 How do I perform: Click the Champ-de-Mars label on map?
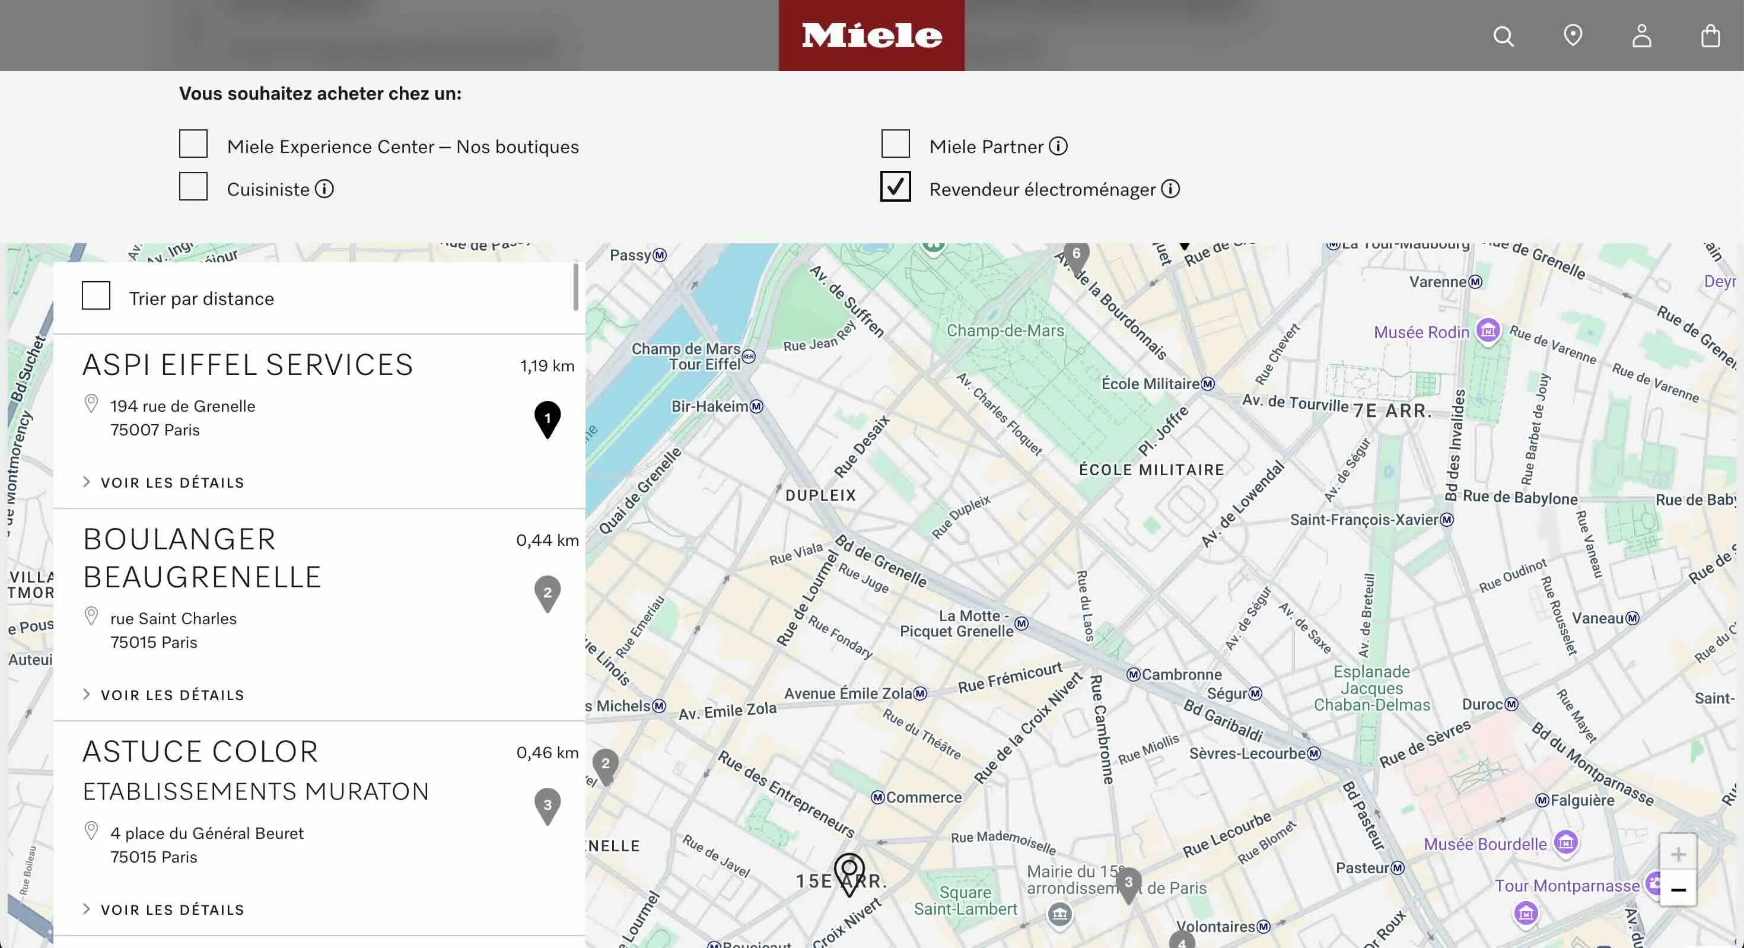[x=1005, y=330]
